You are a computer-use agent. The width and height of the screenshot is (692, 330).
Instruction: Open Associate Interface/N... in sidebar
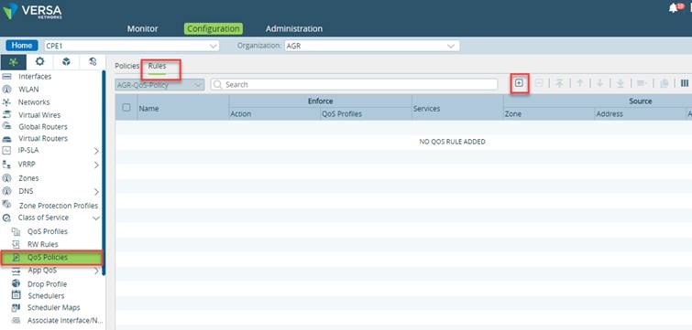[65, 320]
